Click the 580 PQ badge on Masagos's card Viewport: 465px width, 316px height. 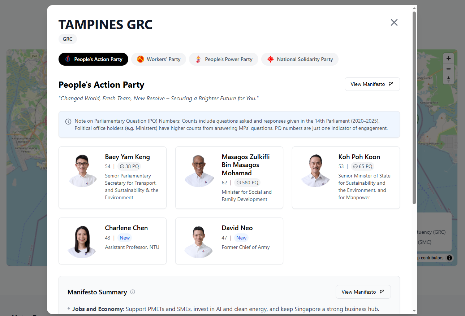(247, 183)
